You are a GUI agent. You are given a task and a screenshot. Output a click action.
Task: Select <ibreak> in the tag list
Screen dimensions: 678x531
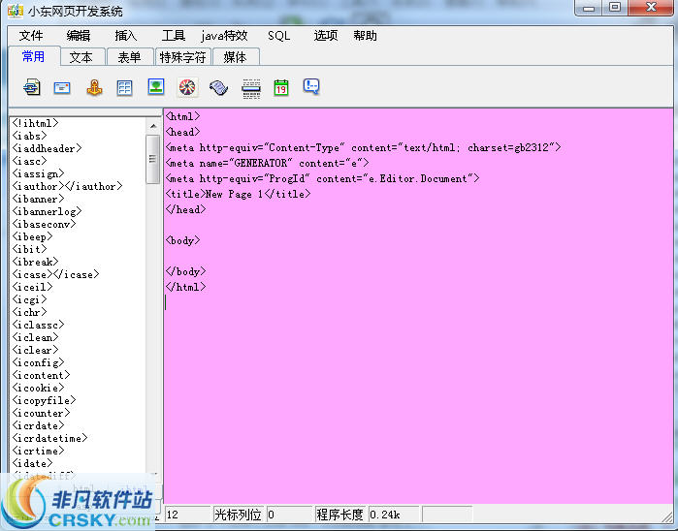click(x=35, y=262)
